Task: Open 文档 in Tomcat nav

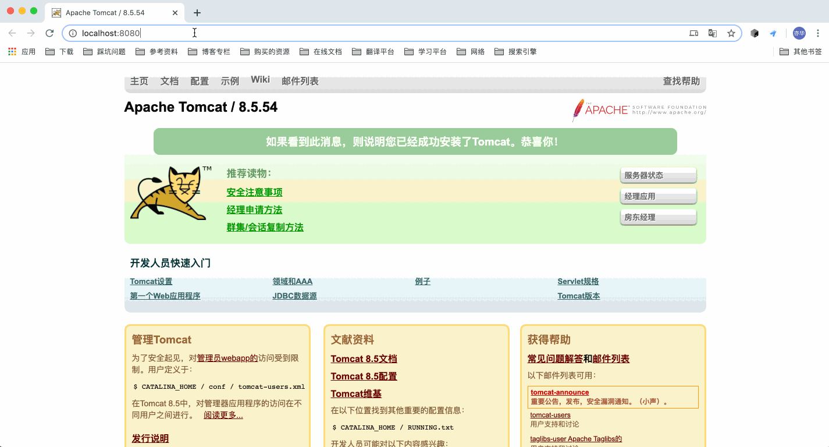Action: point(169,81)
